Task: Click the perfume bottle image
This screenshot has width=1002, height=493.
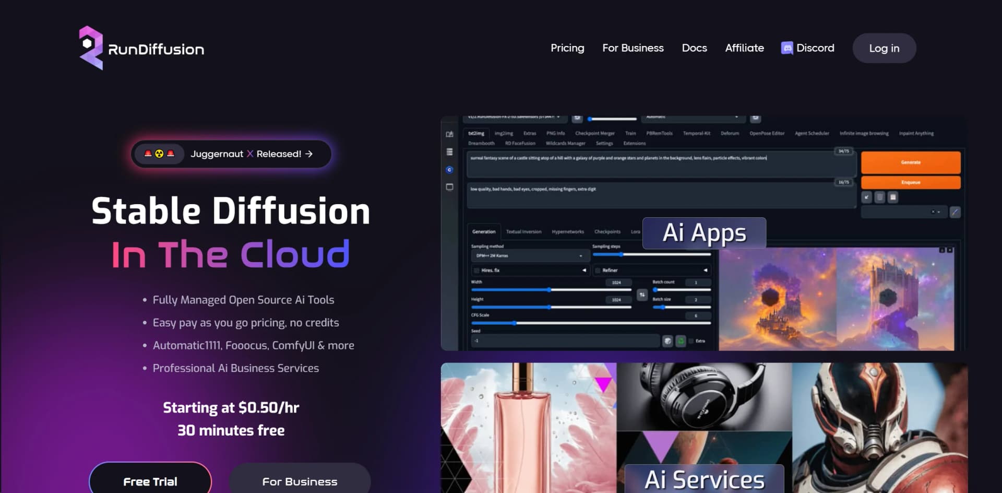Action: (x=529, y=428)
